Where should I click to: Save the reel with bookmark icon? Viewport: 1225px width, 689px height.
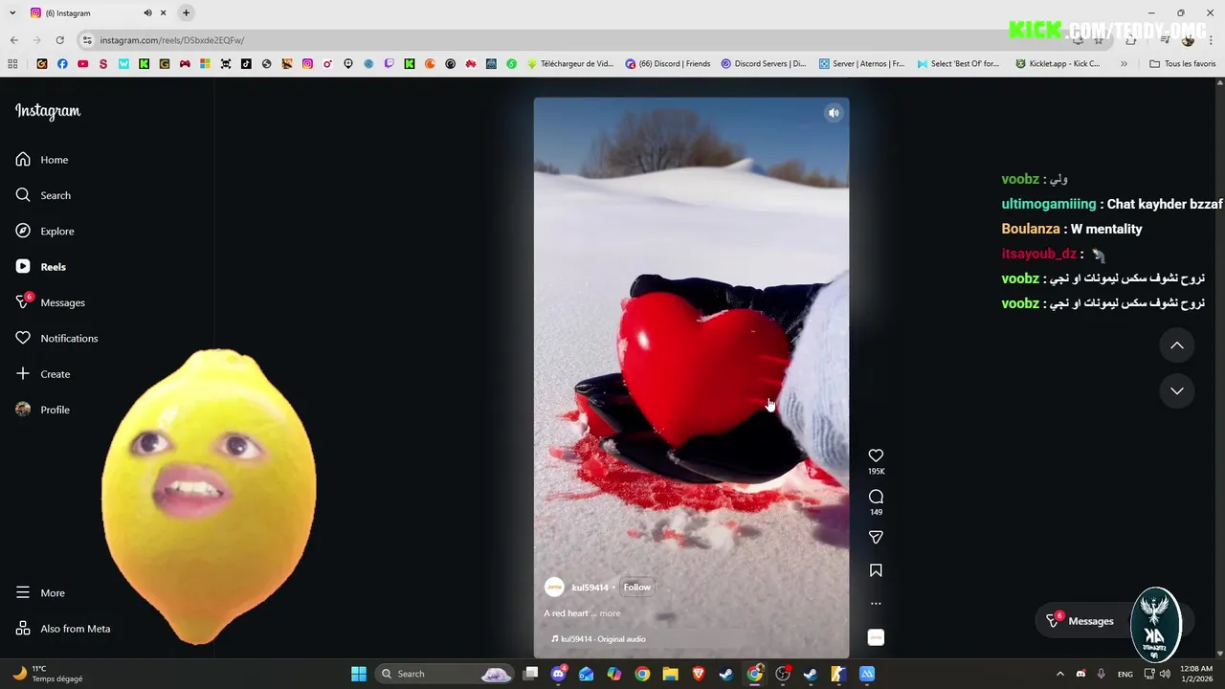pos(876,570)
